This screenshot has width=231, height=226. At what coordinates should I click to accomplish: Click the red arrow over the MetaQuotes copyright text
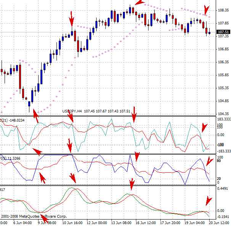[x=45, y=217]
